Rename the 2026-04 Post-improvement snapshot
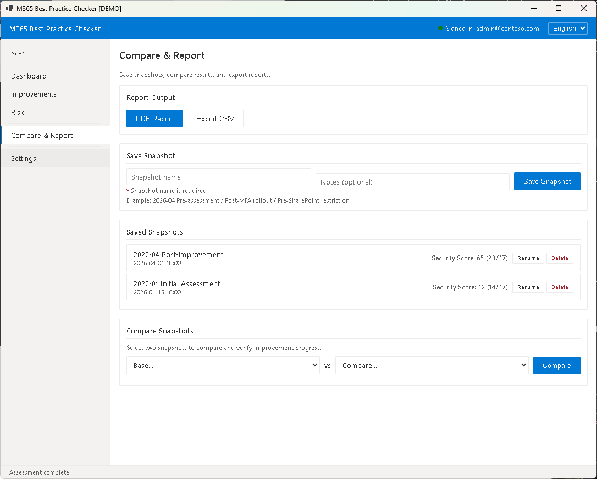Screen dimensions: 597x479 pos(528,258)
